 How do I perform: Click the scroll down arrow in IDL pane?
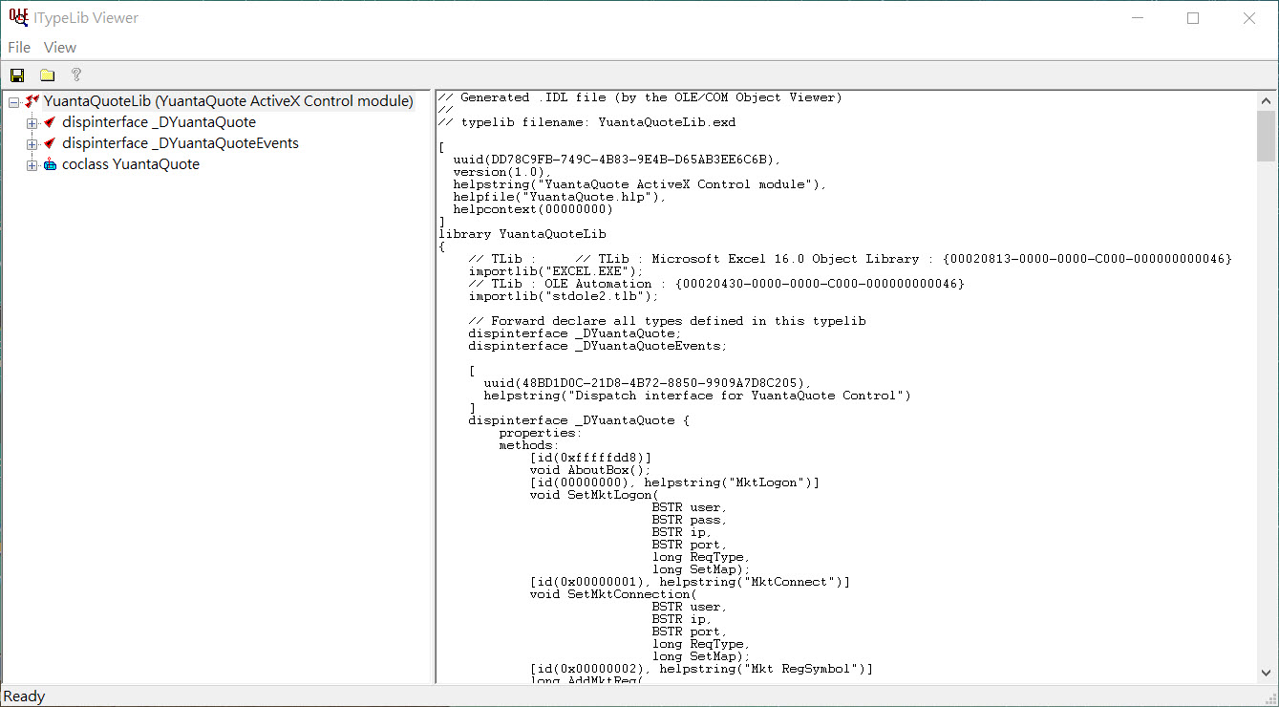(x=1267, y=674)
